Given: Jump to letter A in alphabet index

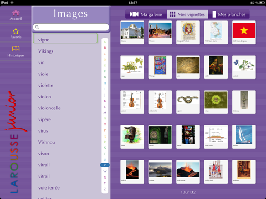Looking at the screenshot, I should pyautogui.click(x=105, y=42).
